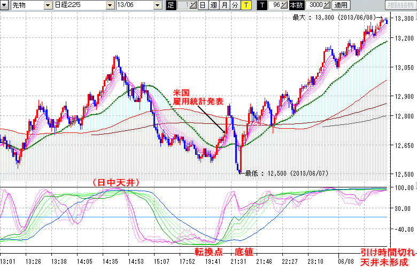Select the 分 minute bars button
The height and width of the screenshot is (267, 417).
[234, 5]
